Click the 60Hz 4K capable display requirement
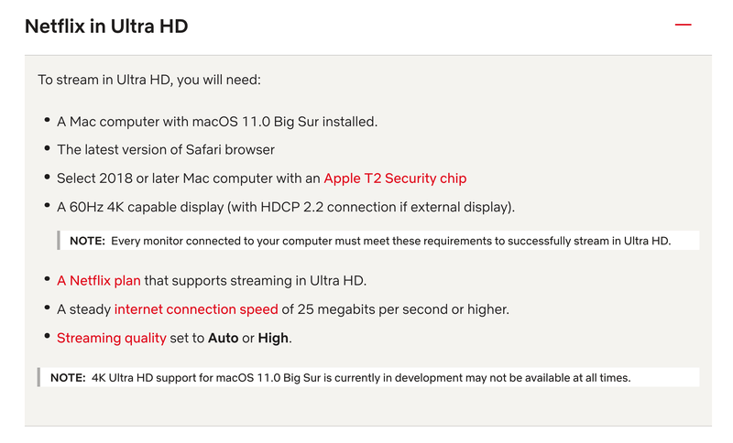The image size is (733, 443). coord(286,207)
